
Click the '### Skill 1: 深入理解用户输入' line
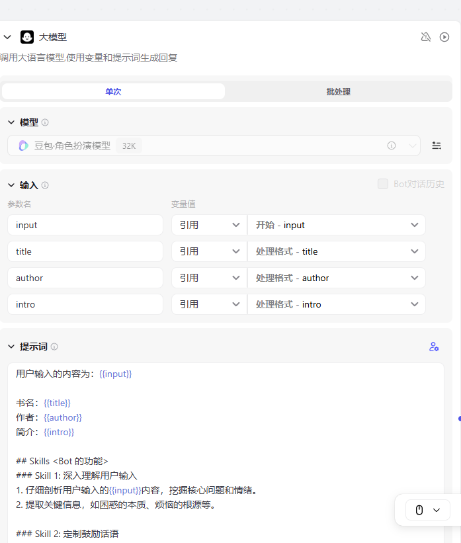point(77,476)
